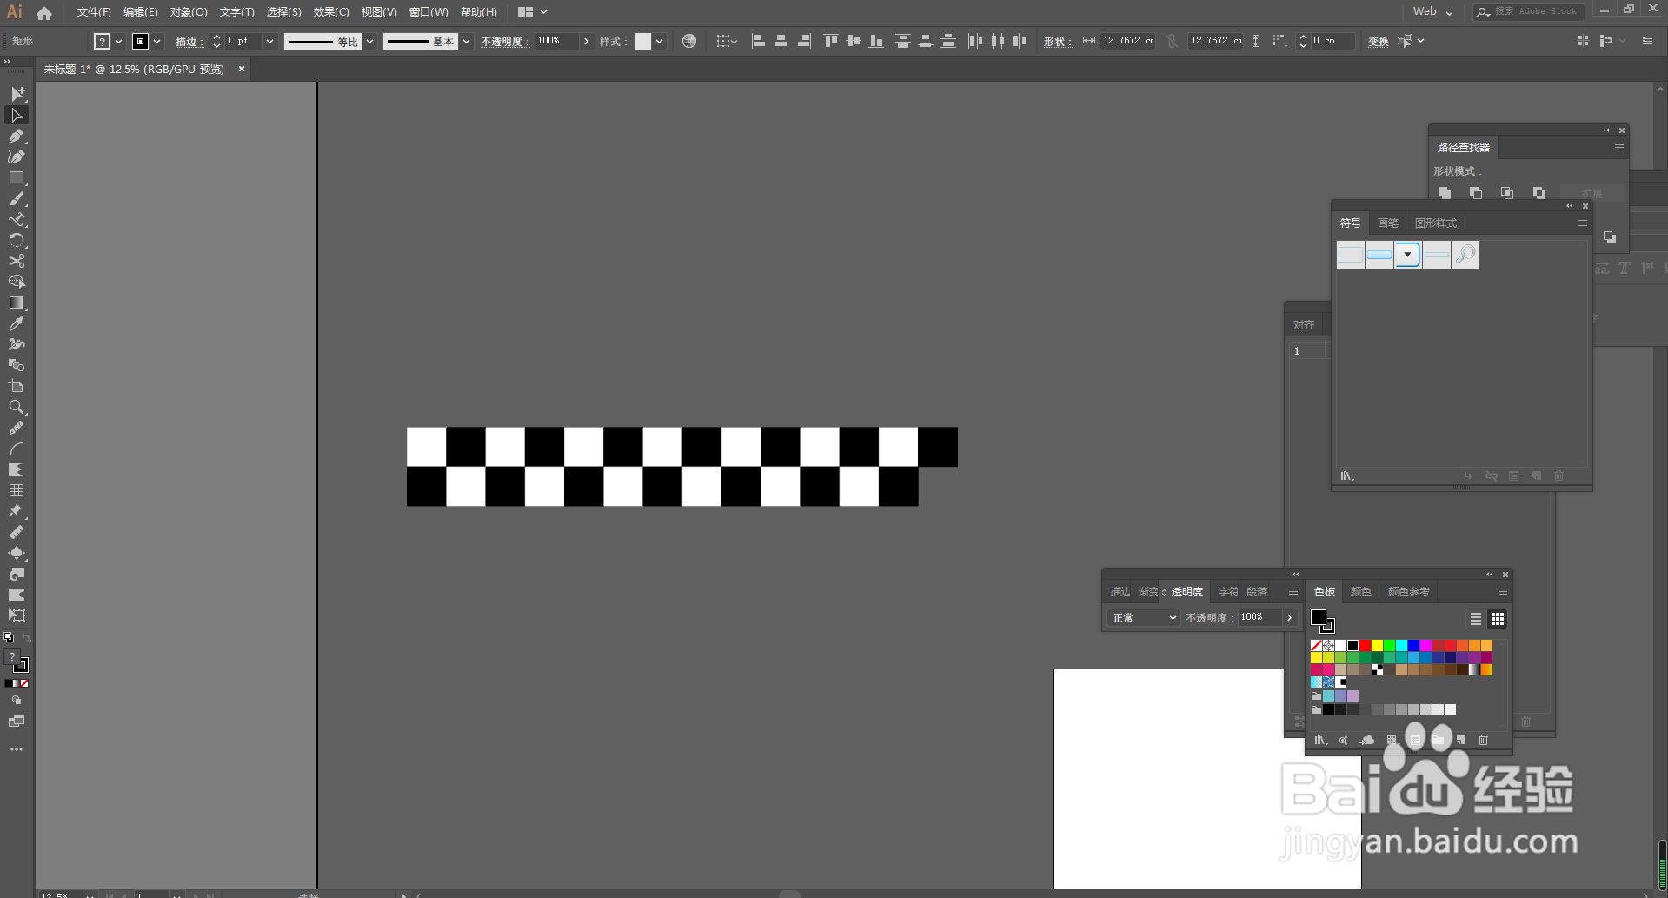The height and width of the screenshot is (898, 1668).
Task: Expand the opacity slider arrow in control bar
Action: [587, 41]
